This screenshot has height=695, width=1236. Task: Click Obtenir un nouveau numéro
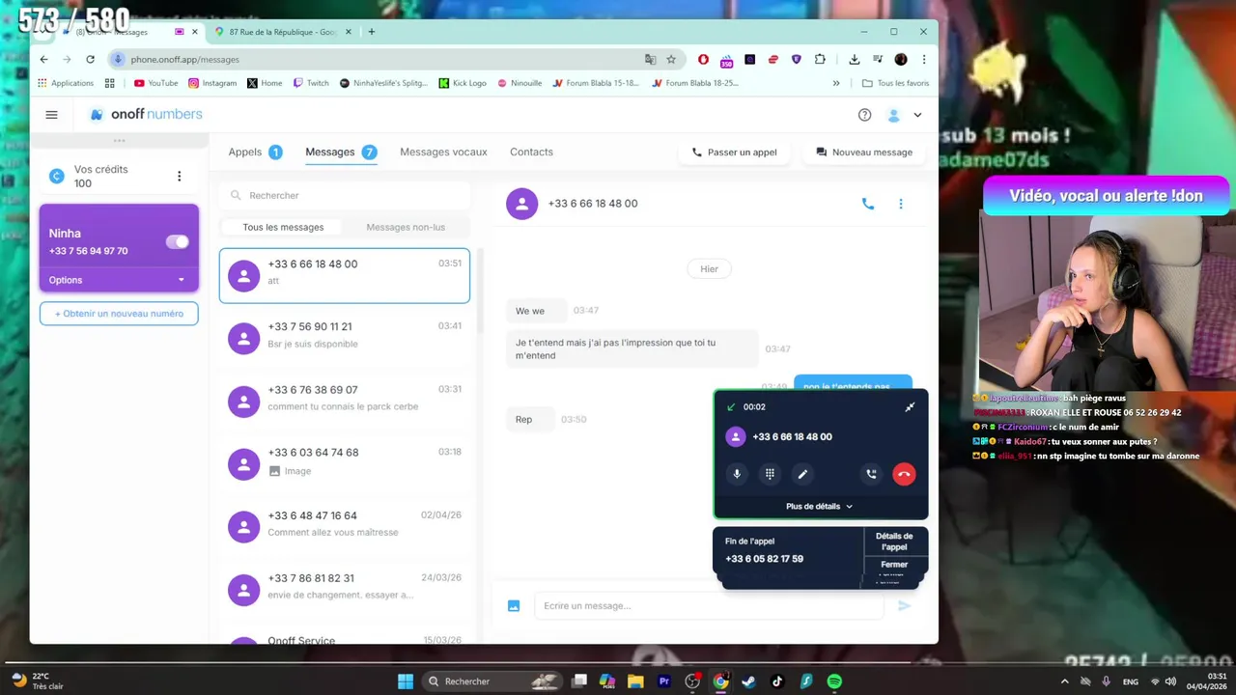119,314
